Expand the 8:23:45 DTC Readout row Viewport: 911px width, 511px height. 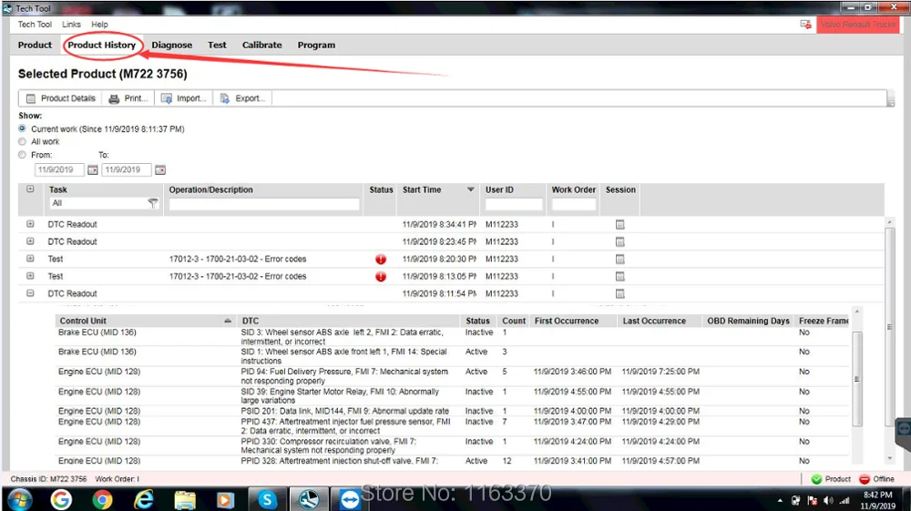(x=30, y=241)
